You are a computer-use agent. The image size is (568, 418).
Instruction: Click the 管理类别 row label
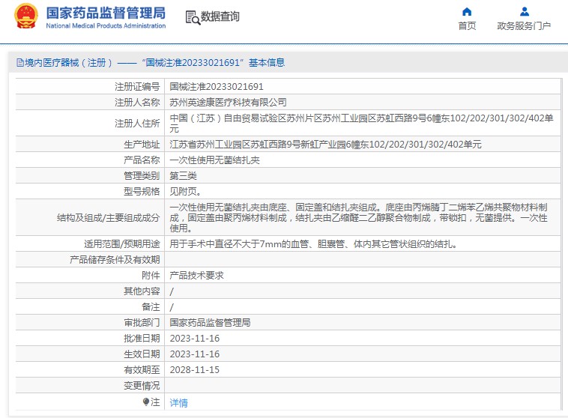(142, 176)
